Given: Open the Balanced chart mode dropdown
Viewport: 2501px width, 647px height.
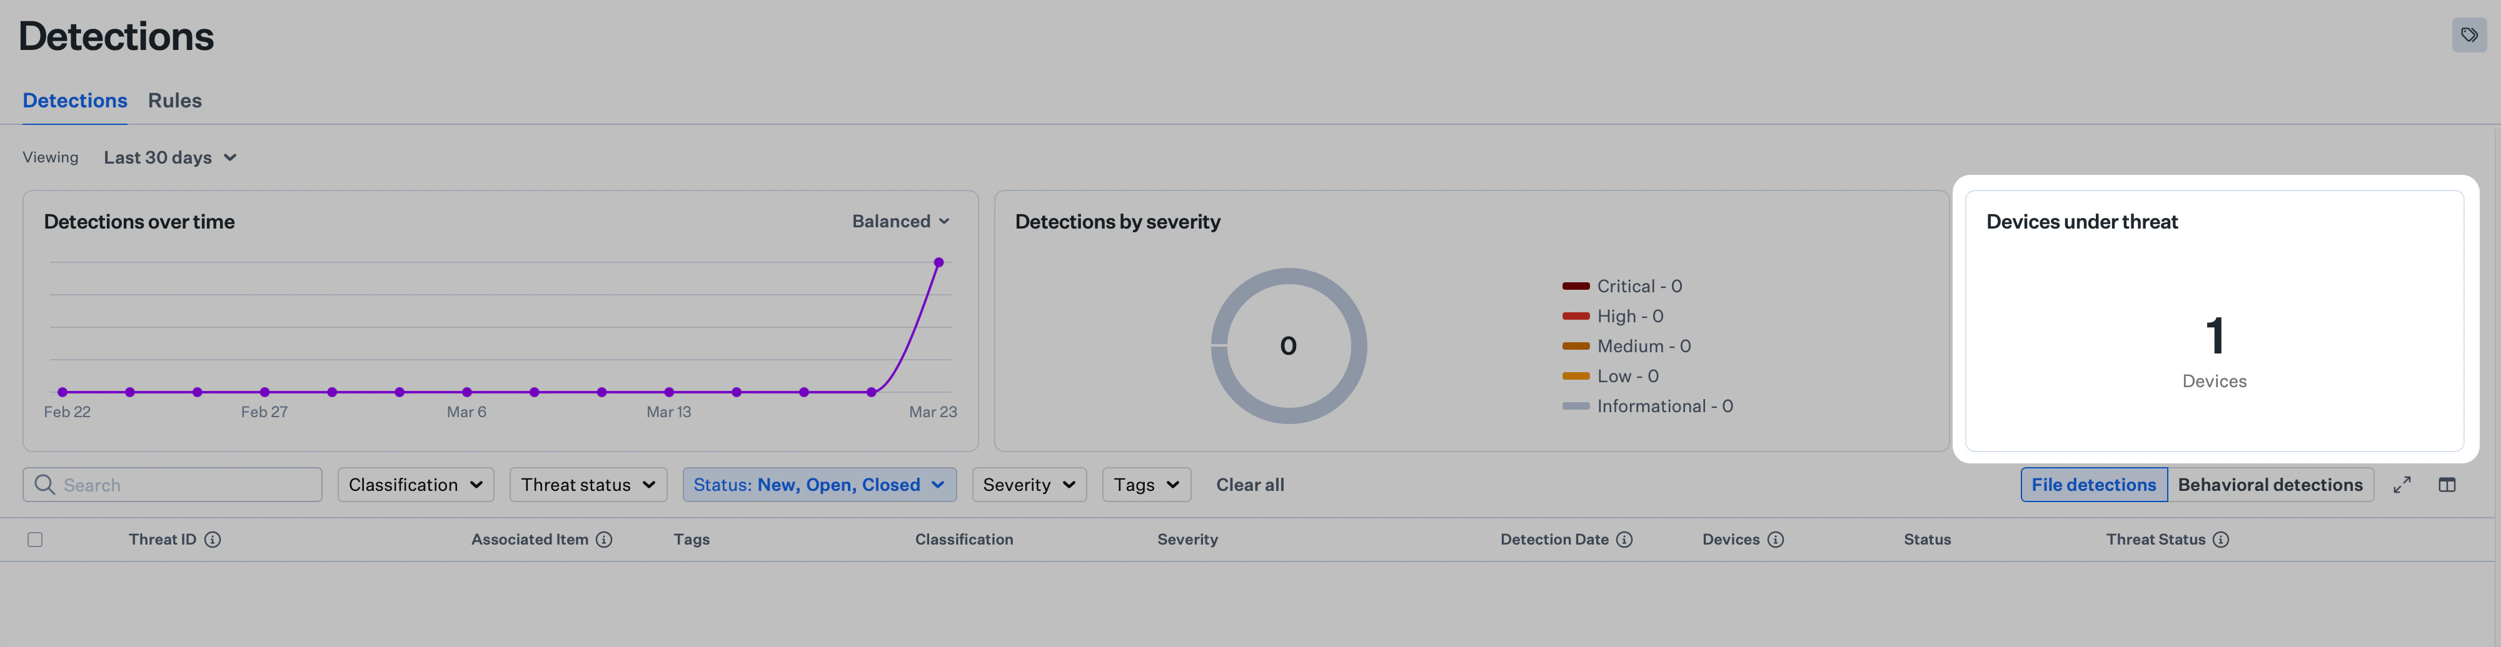Looking at the screenshot, I should (901, 220).
